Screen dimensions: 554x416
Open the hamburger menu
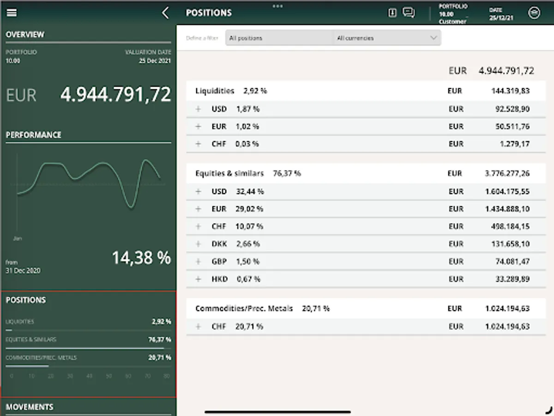click(x=12, y=13)
